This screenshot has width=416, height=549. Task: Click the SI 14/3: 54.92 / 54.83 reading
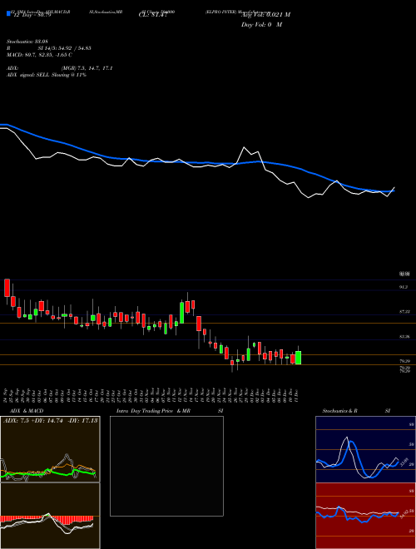coord(64,48)
